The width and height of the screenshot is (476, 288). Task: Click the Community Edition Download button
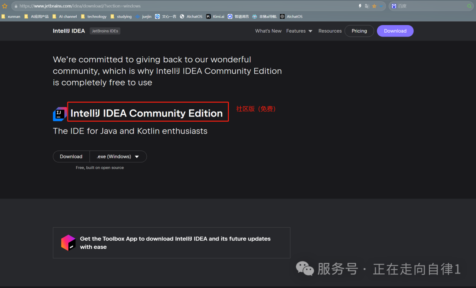coord(71,157)
